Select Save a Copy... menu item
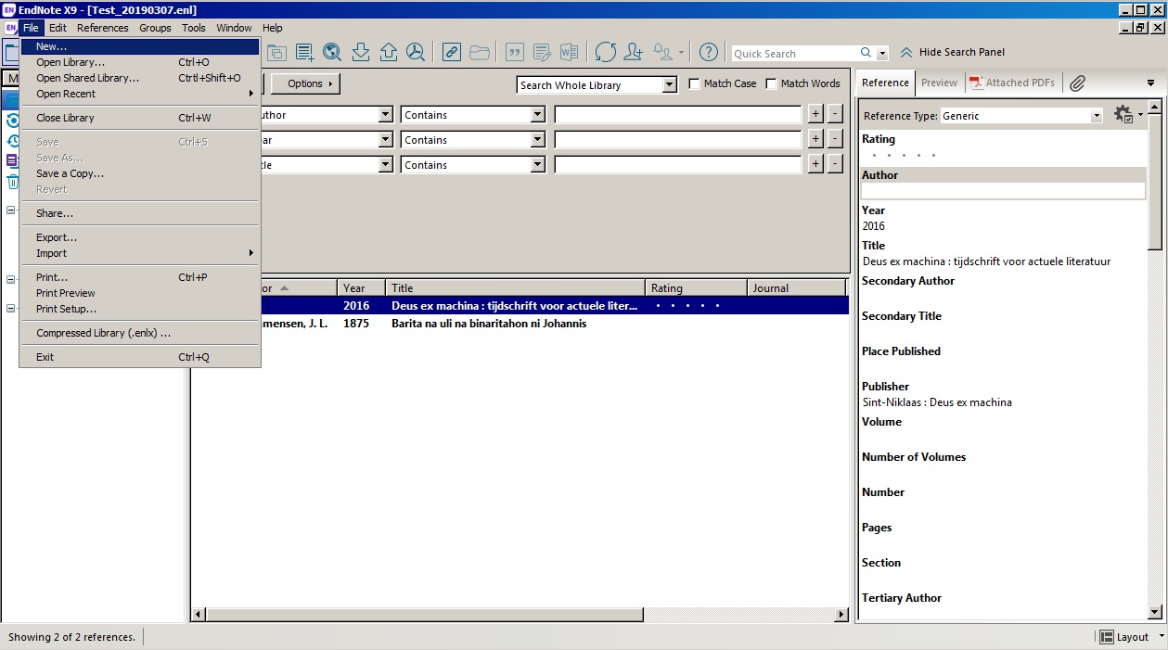Screen dimensions: 1168x650 tap(139, 173)
